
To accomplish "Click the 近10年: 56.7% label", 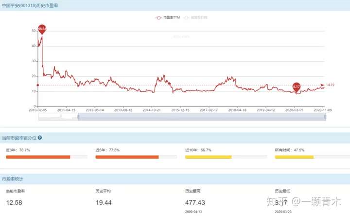I will click(x=198, y=150).
